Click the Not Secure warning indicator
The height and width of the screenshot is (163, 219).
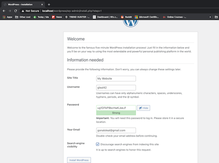[30, 11]
